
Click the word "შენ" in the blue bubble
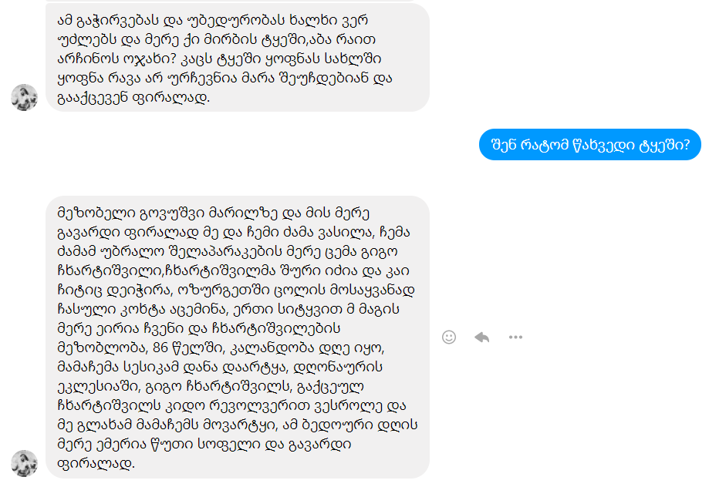point(504,145)
